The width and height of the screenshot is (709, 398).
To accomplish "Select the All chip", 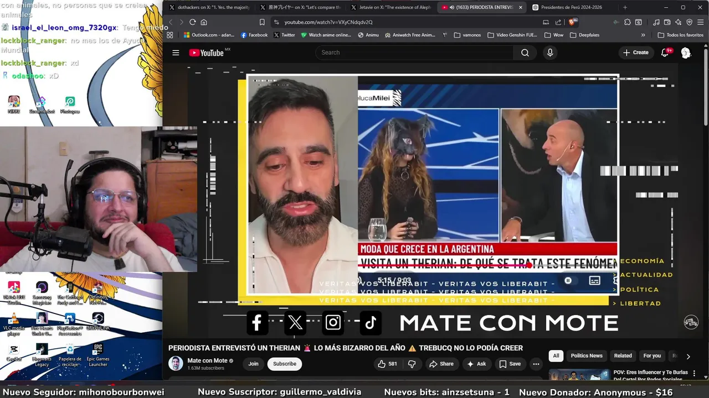I will [x=556, y=356].
